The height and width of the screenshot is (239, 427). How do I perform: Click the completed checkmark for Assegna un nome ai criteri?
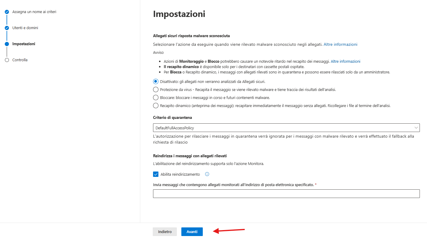click(x=7, y=12)
